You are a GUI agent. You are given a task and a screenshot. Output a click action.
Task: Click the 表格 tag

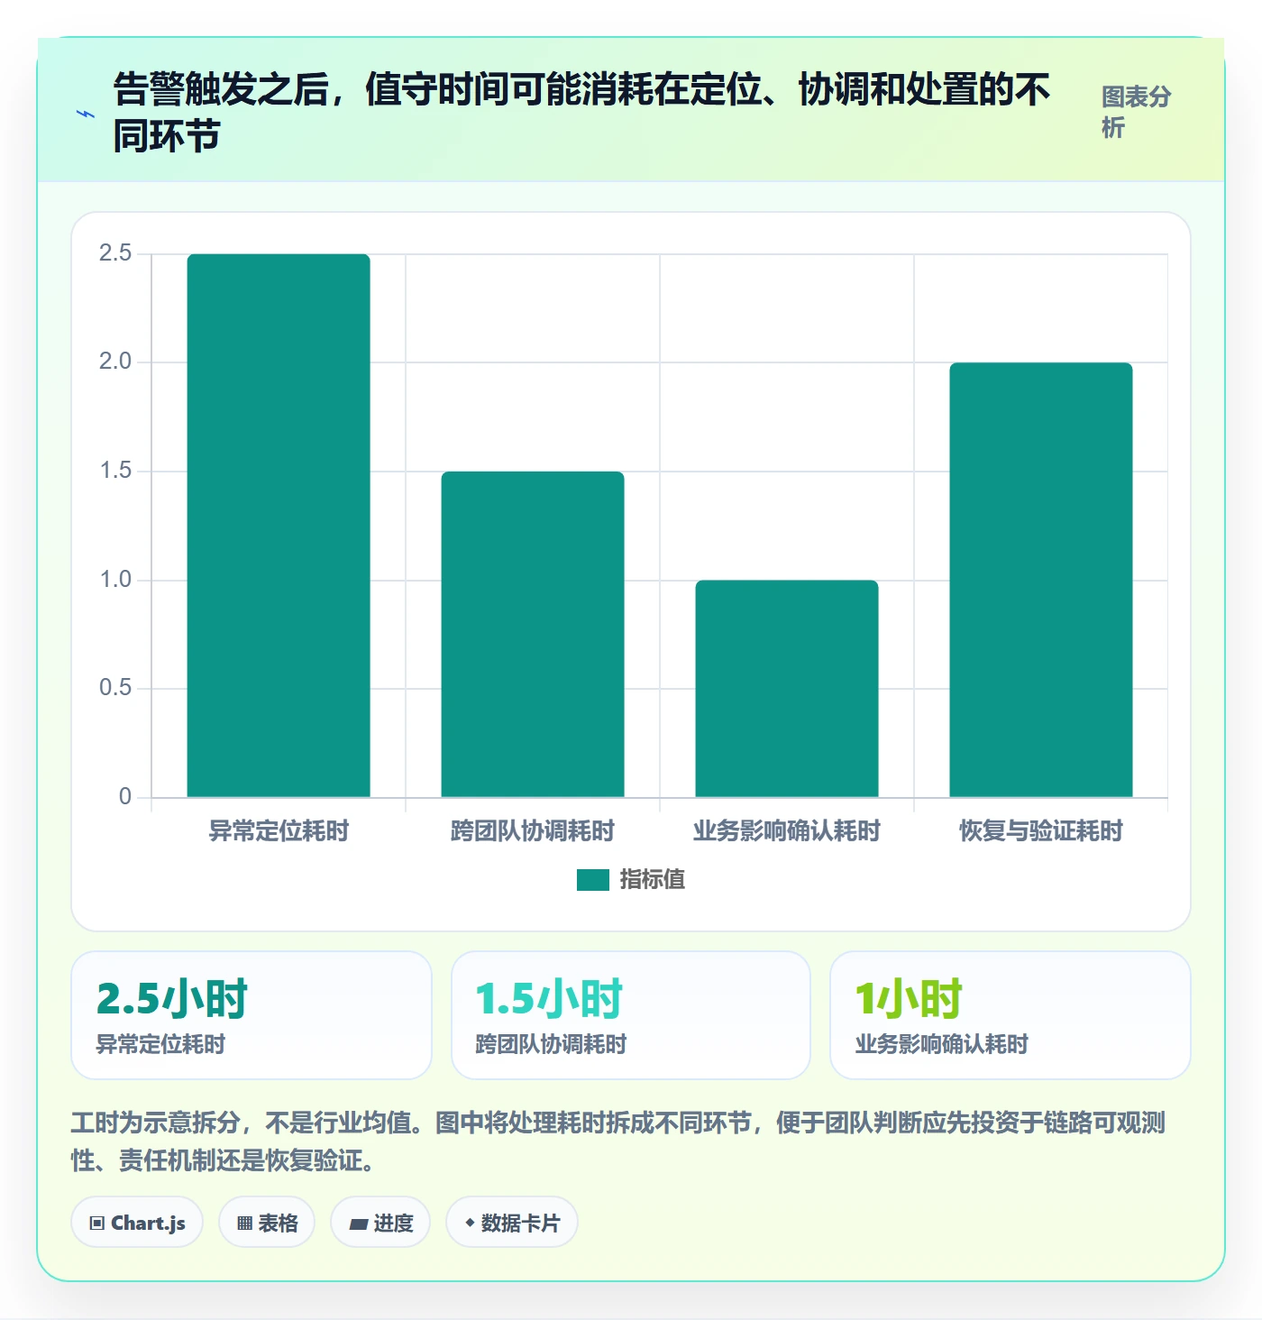pyautogui.click(x=267, y=1223)
